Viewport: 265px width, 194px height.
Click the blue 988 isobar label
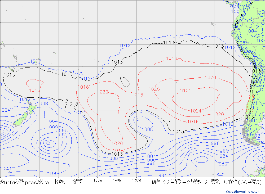224,151
